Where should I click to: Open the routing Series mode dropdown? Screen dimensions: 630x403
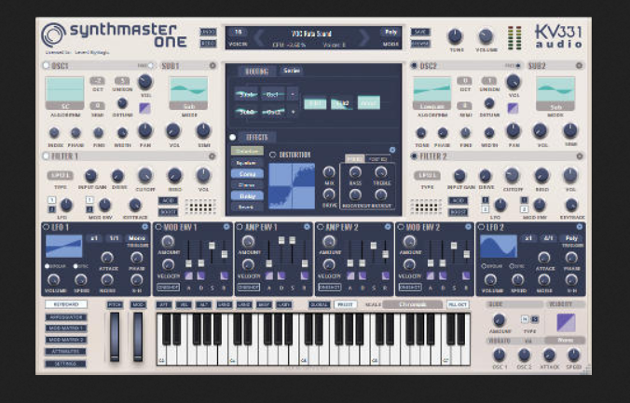292,70
